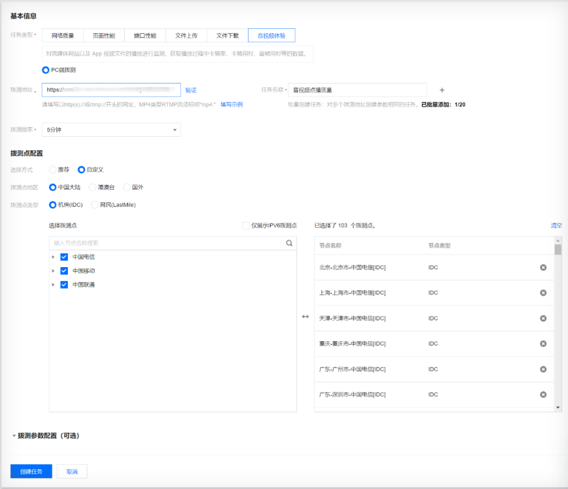Image resolution: width=568 pixels, height=489 pixels.
Task: Click the search magnifier in node search box
Action: click(x=289, y=243)
